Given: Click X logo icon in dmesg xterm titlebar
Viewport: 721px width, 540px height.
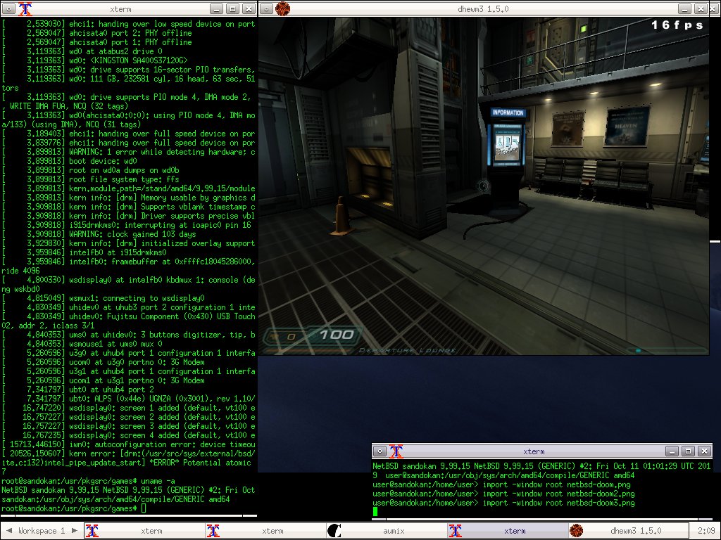Looking at the screenshot, I should [25, 8].
